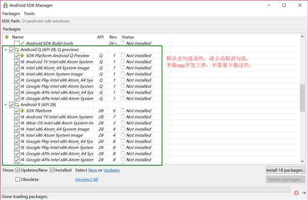The image size is (308, 200).
Task: Click the wrench icon beside Android SDK Build-tools
Action: tap(23, 43)
